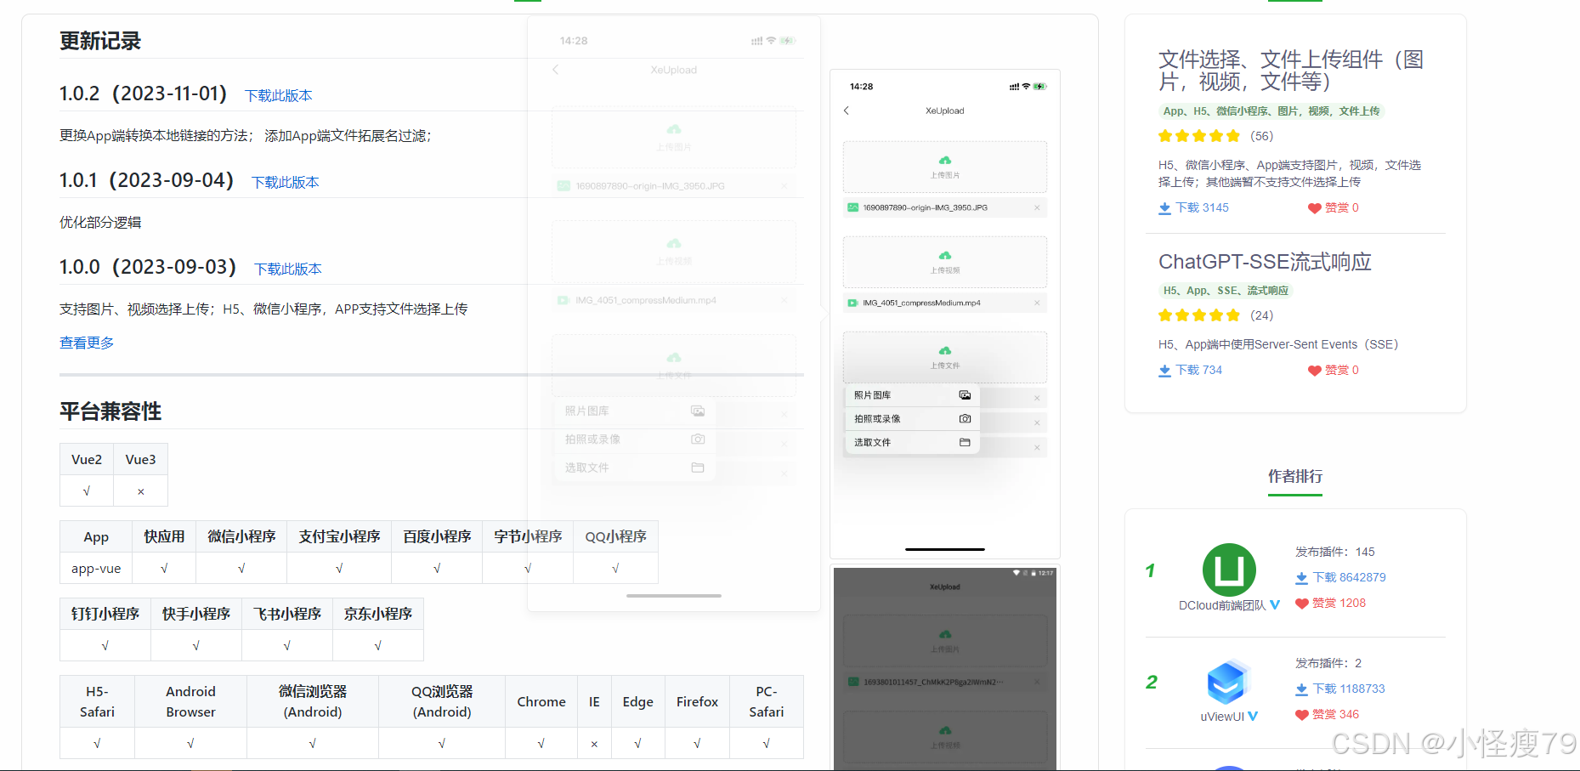Screen dimensions: 1580x771
Task: Click 上传图片 cloud upload icon
Action: click(945, 160)
